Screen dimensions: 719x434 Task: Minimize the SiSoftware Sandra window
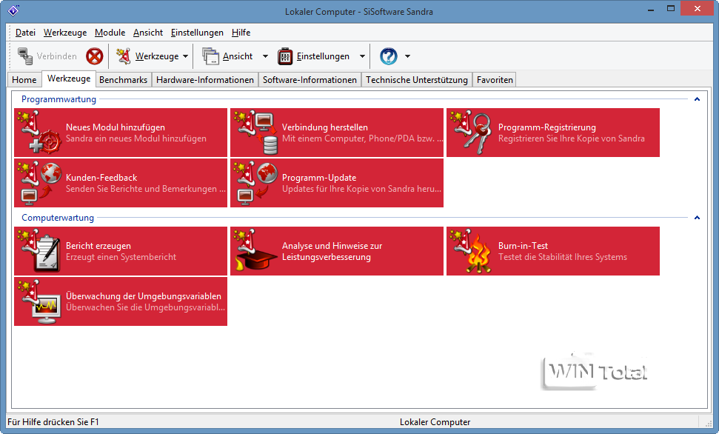point(651,9)
